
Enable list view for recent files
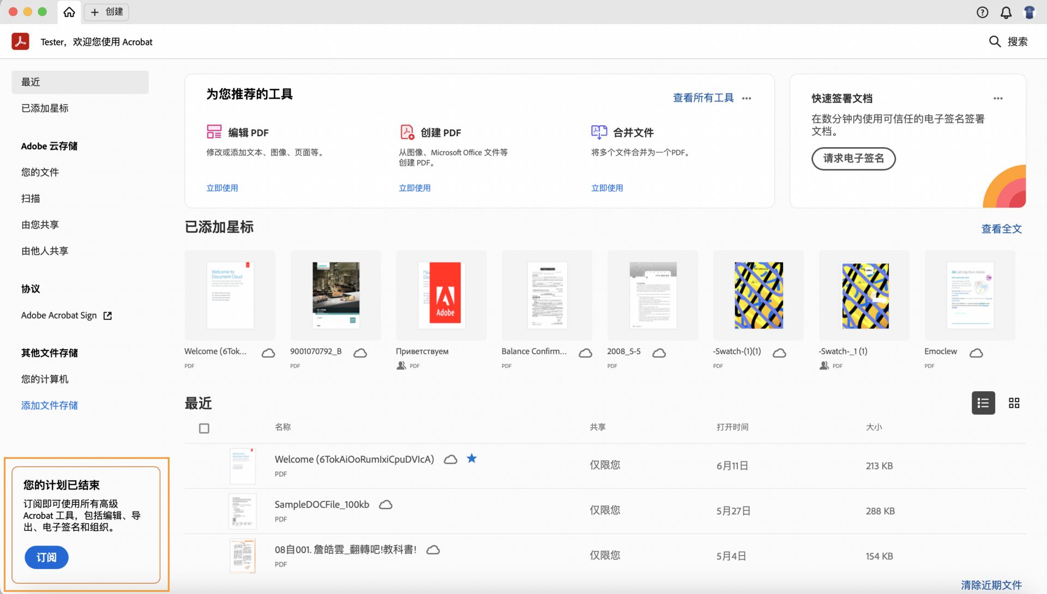tap(983, 403)
